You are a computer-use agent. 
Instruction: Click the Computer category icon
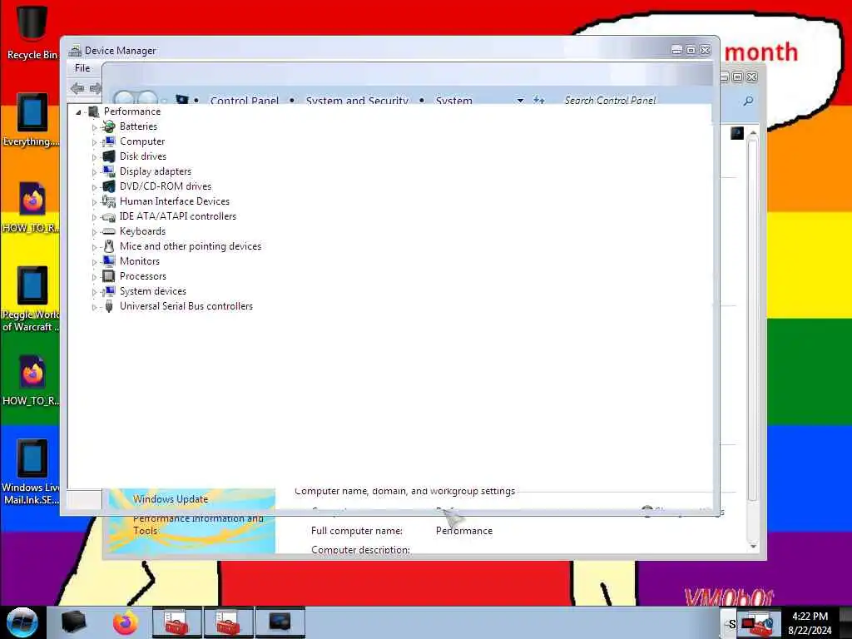[x=109, y=141]
